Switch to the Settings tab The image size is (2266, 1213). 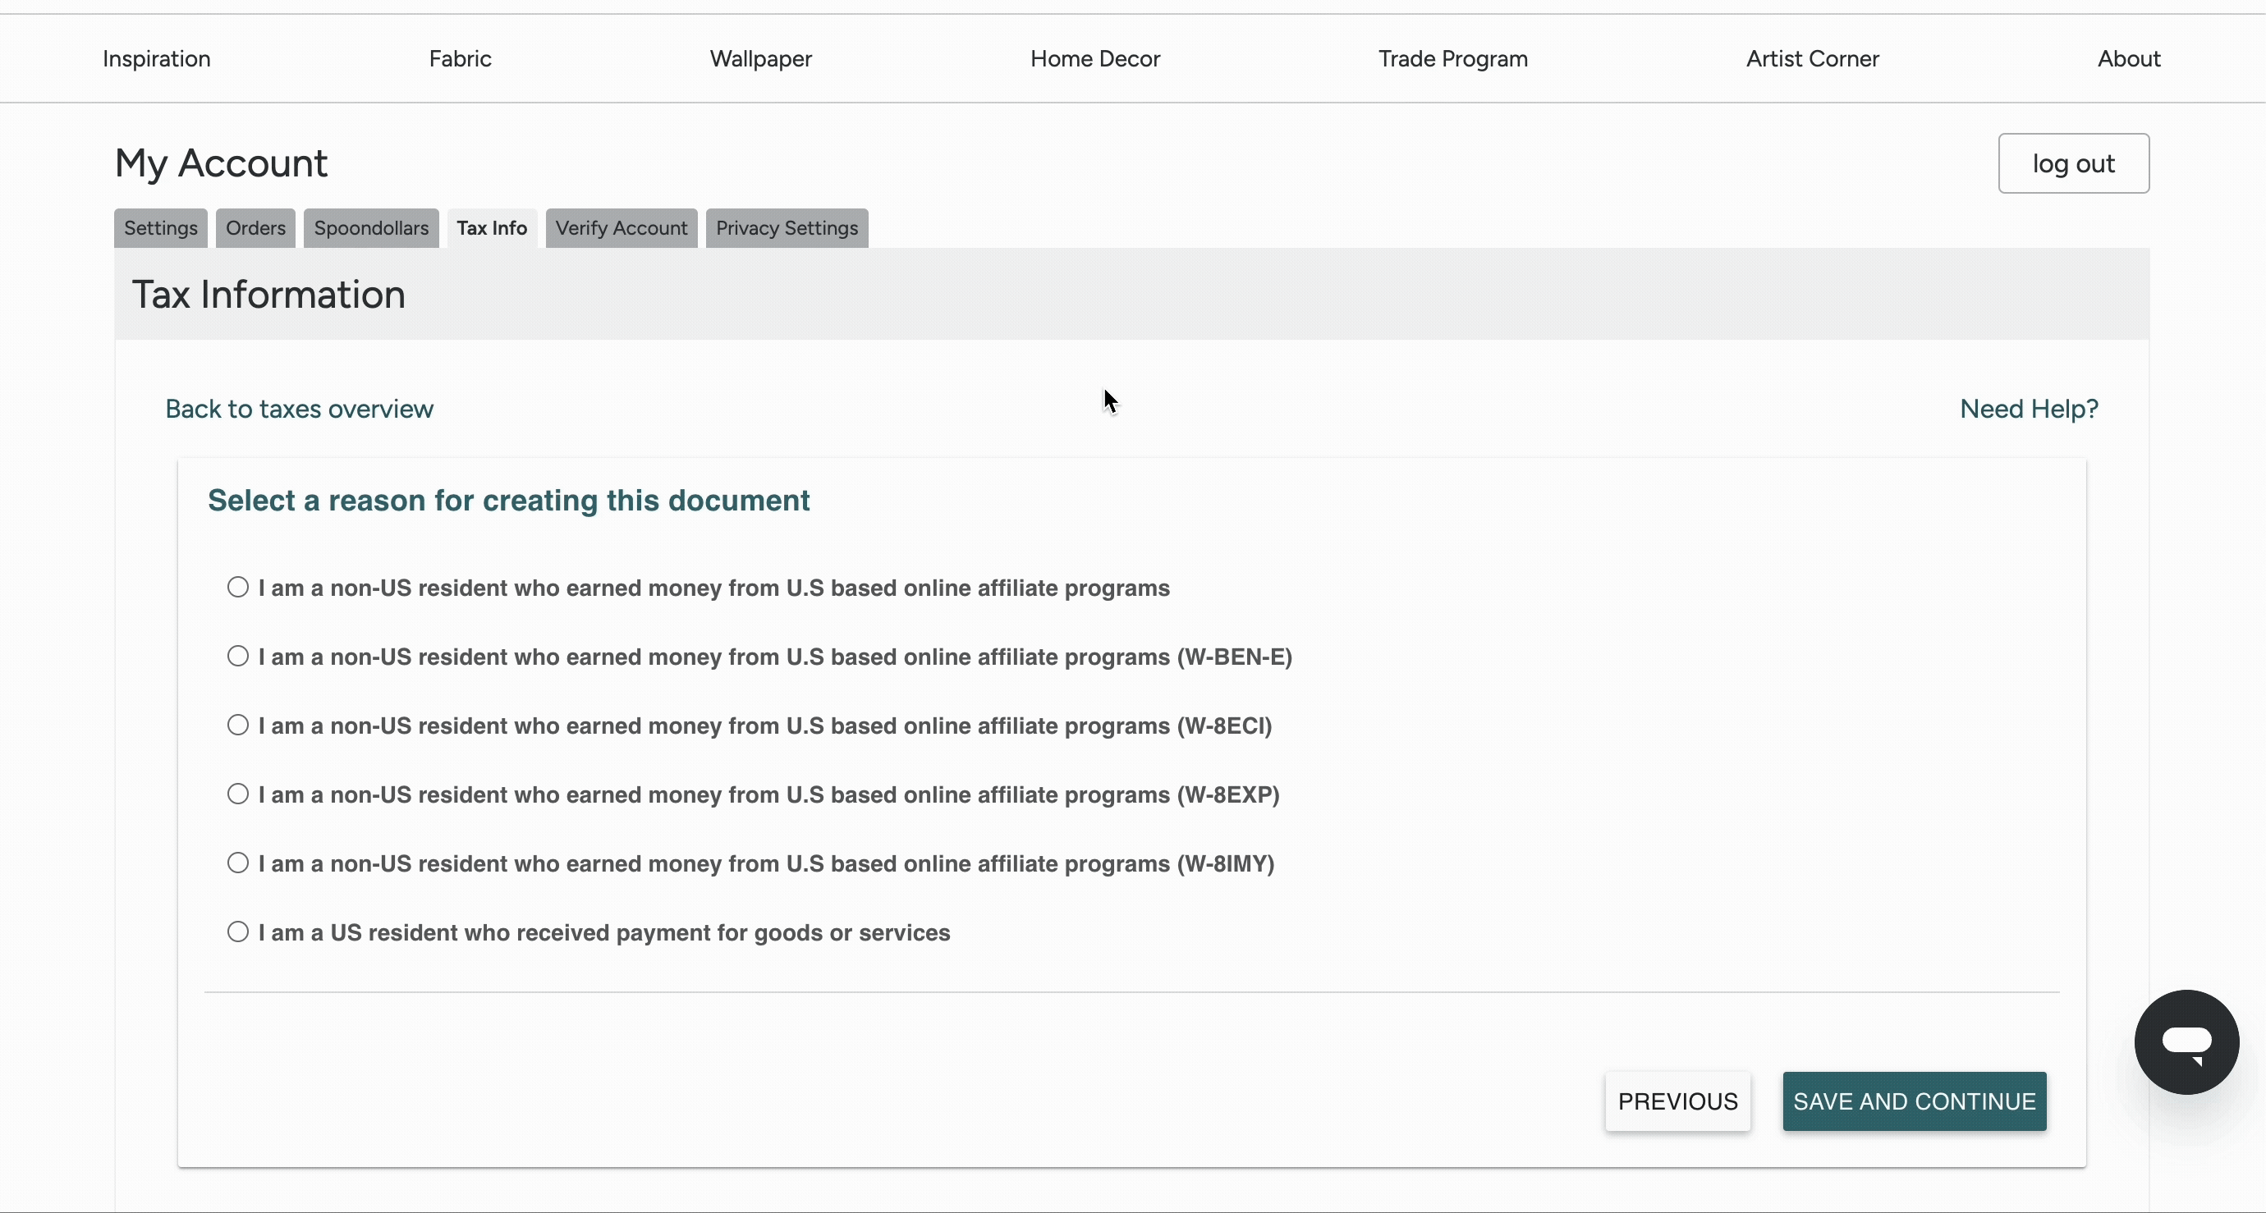[160, 228]
